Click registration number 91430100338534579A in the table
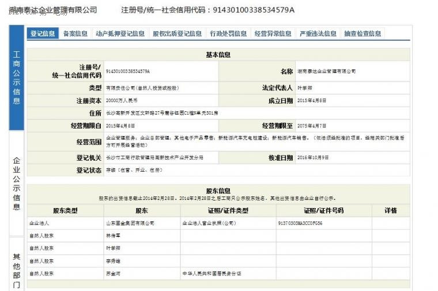Screen dimensions: 438x291 pos(128,71)
